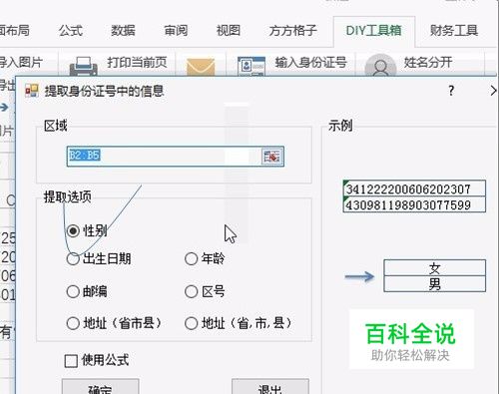Select the 性别 radio option
The height and width of the screenshot is (394, 499).
tap(73, 230)
